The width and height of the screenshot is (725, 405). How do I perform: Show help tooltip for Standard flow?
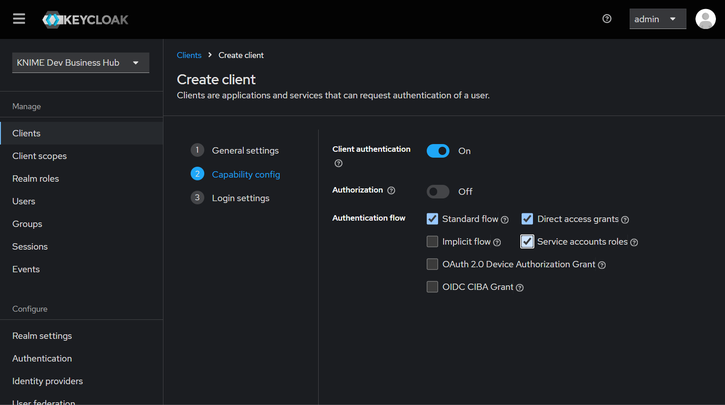(x=504, y=220)
